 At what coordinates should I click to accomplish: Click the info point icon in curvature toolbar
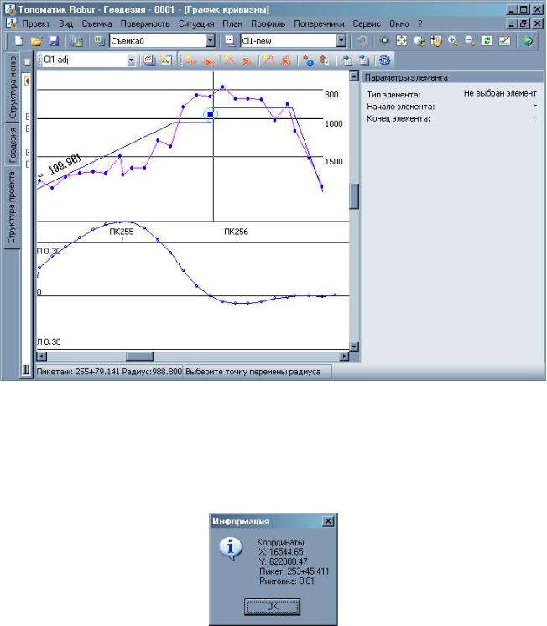pyautogui.click(x=307, y=60)
